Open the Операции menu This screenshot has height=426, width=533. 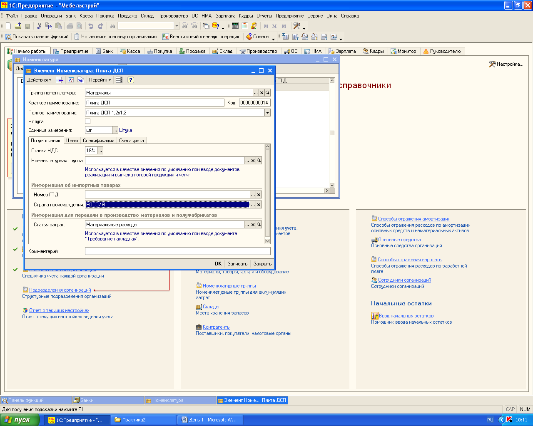coord(51,16)
